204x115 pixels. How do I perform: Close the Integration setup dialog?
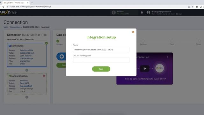(x=133, y=32)
